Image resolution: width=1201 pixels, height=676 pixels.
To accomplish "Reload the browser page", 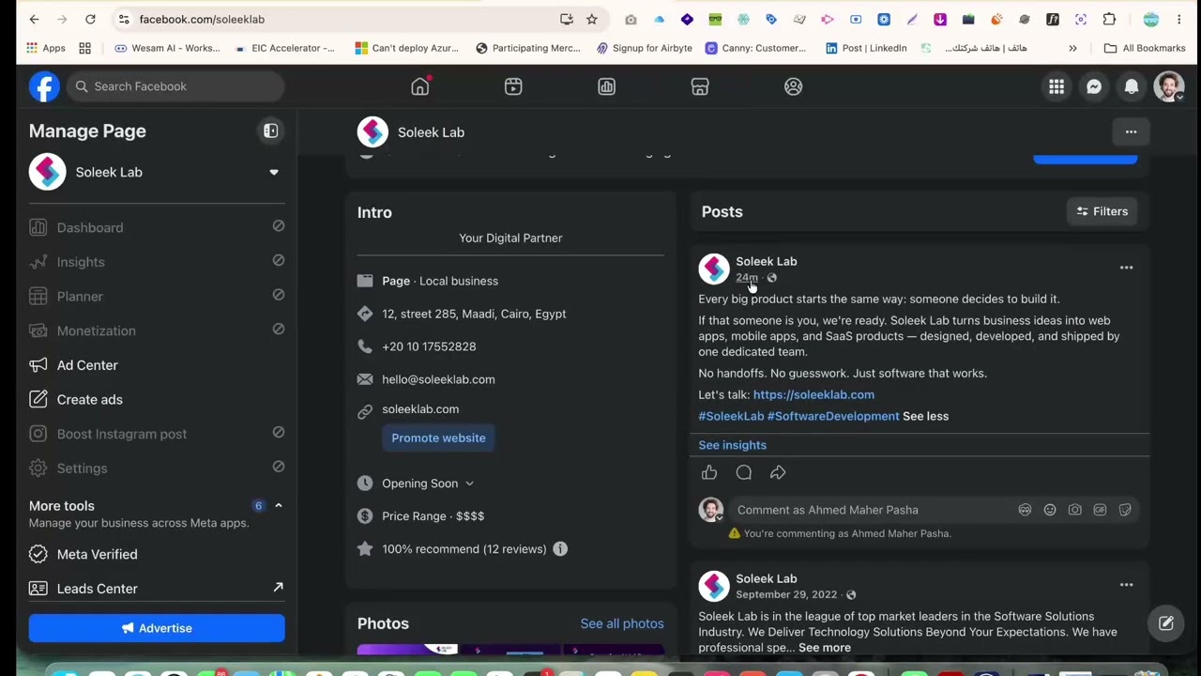I will [x=90, y=19].
